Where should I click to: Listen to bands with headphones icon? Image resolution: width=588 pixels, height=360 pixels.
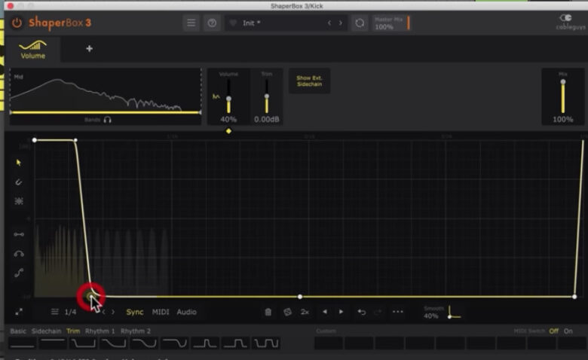tap(108, 120)
